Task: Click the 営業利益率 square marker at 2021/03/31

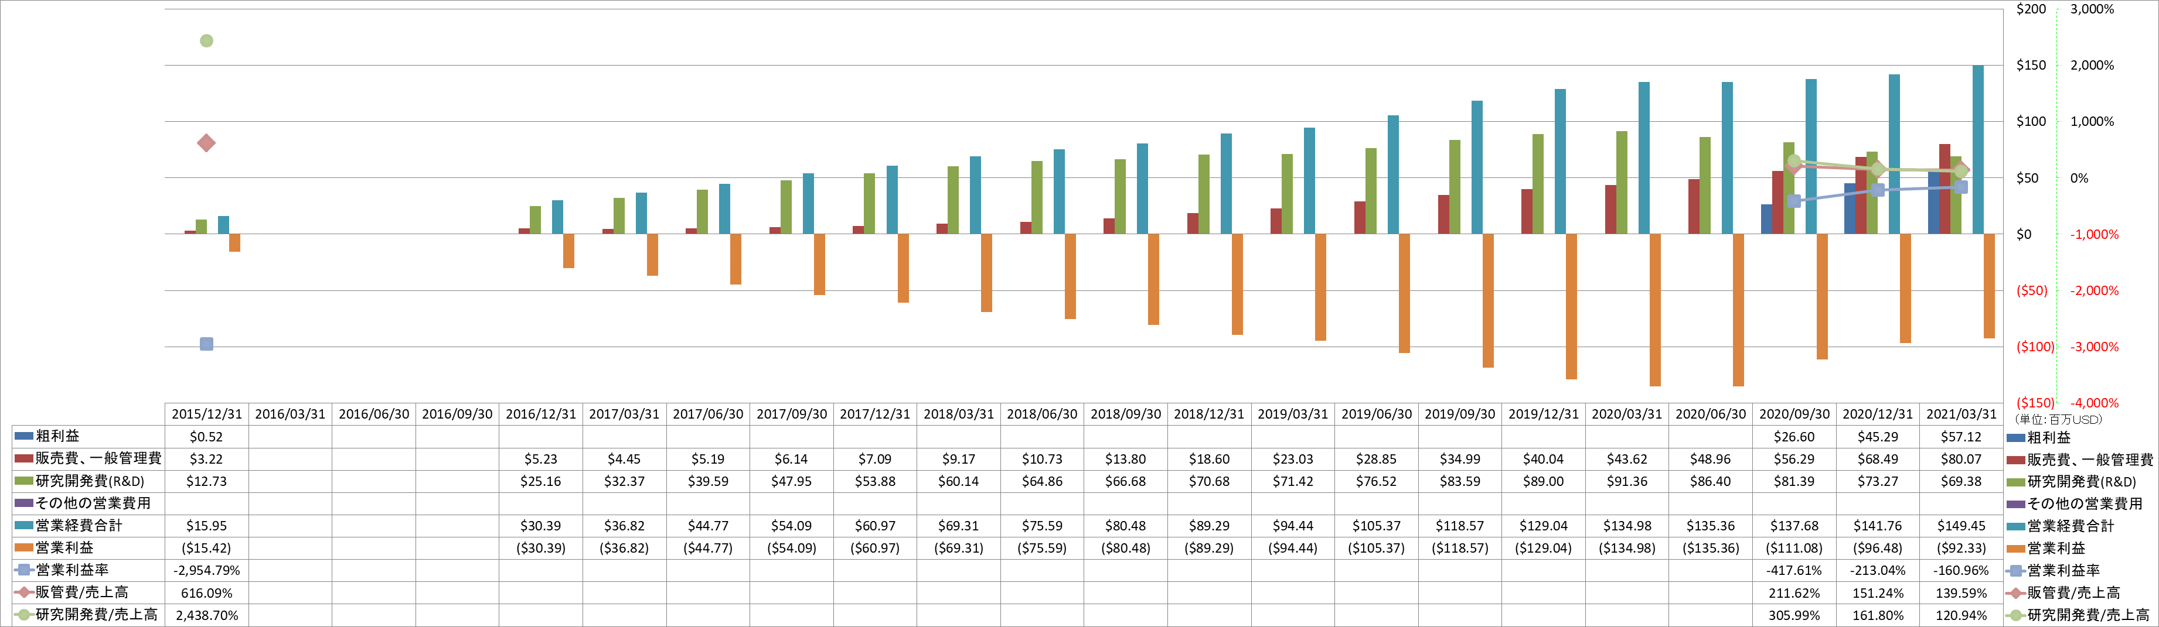Action: pos(1960,187)
